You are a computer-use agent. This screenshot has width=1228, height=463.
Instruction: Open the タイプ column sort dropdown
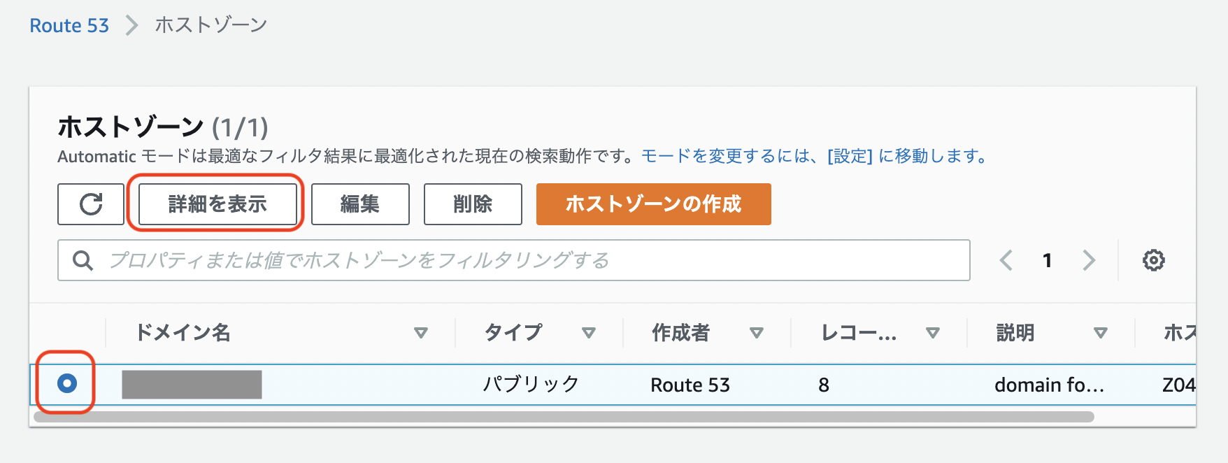[x=589, y=333]
